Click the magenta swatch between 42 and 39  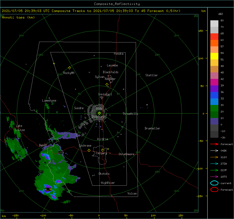(x=214, y=82)
